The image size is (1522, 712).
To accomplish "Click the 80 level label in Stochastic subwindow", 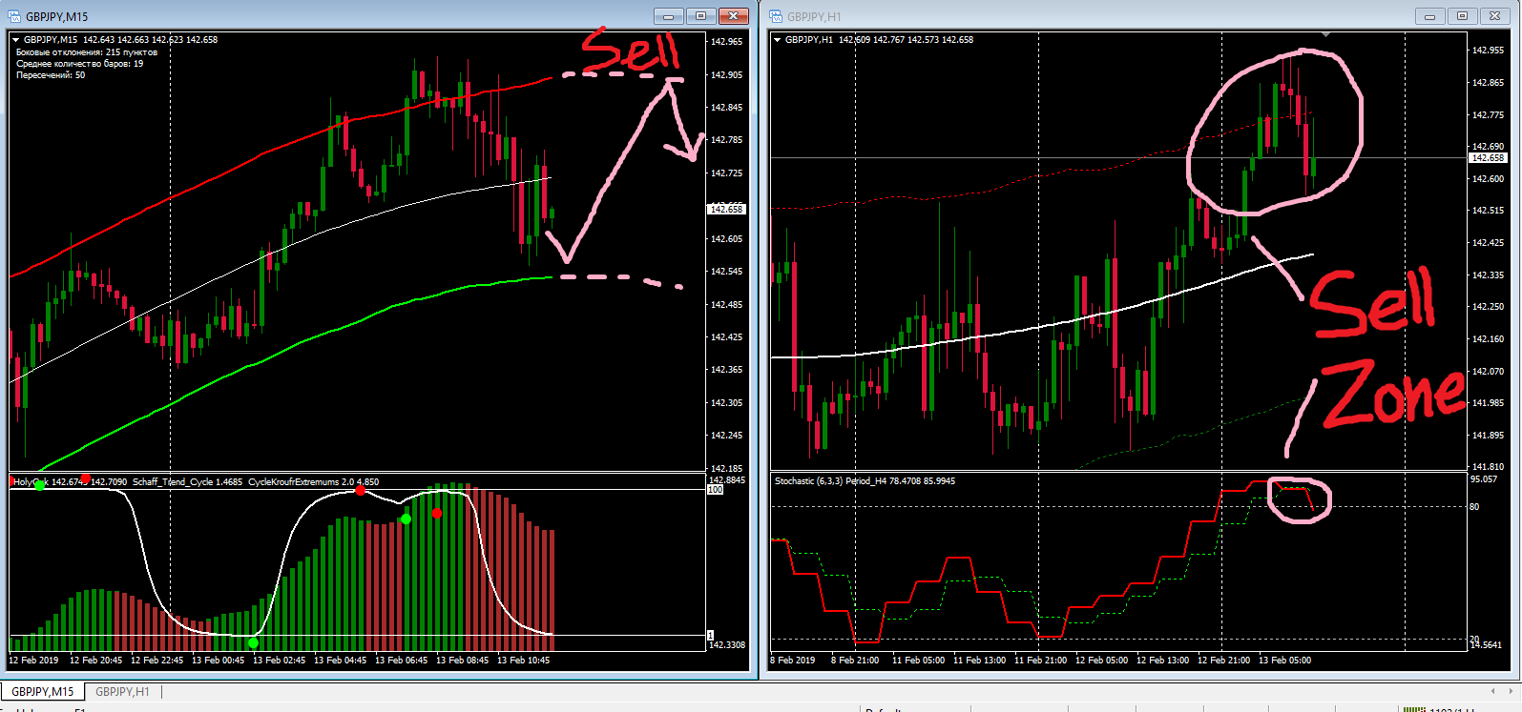I will click(1474, 507).
